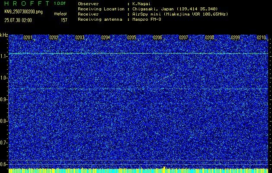Click the kHz unit label

click(4, 35)
